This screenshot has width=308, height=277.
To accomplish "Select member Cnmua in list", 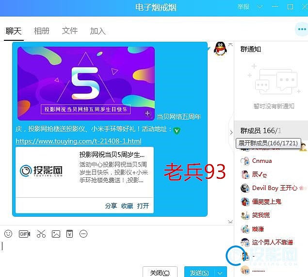I will click(x=262, y=161).
